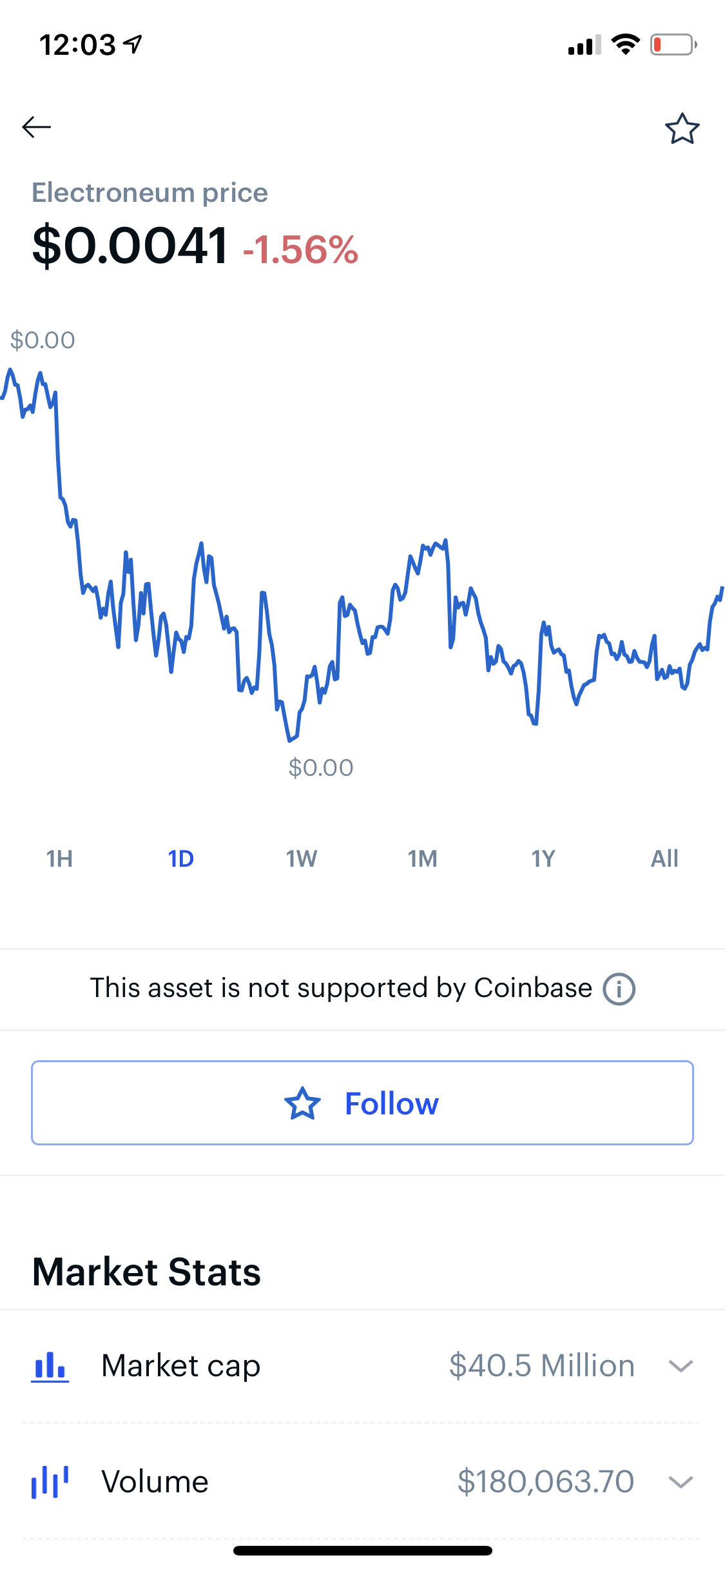The image size is (725, 1571).
Task: Open the info icon beside Coinbase support notice
Action: click(619, 989)
